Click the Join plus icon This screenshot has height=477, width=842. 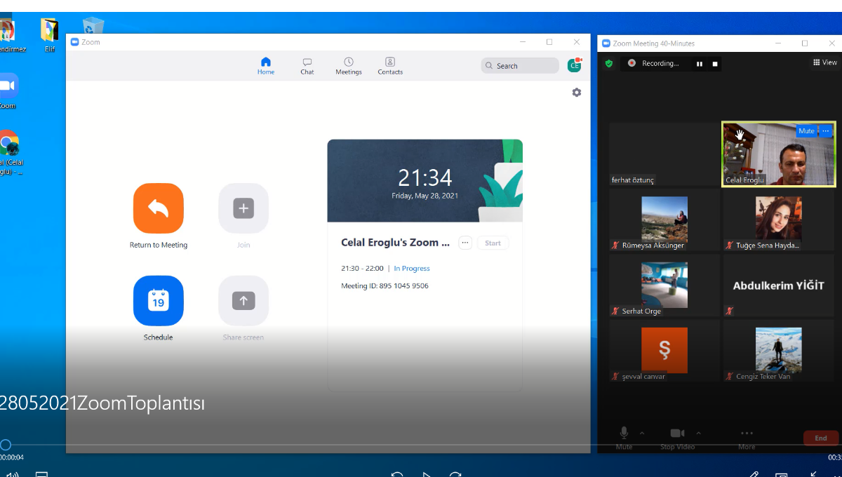[243, 208]
